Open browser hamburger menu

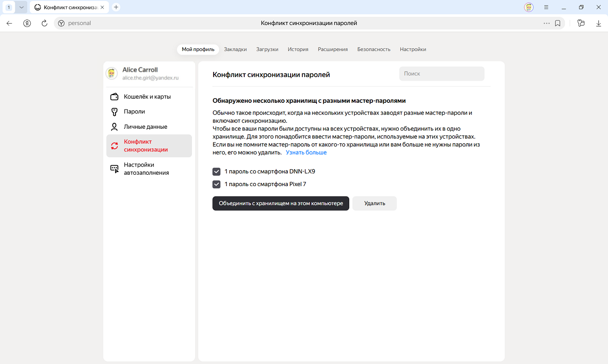click(546, 7)
